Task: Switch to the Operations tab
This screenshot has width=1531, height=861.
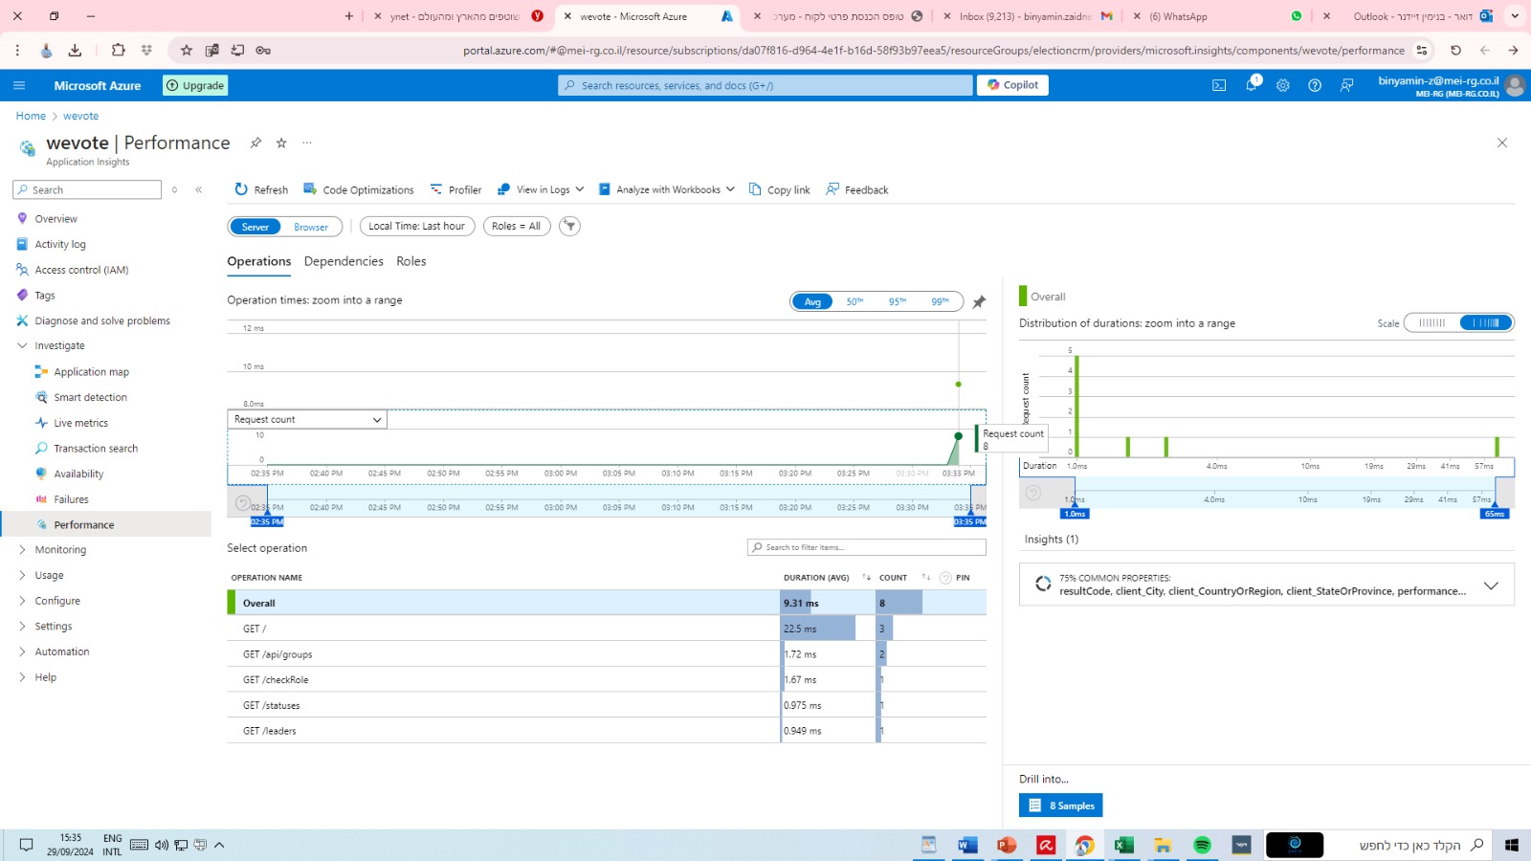Action: 259,261
